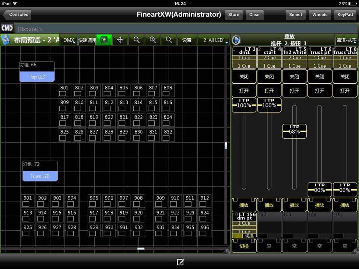The image size is (359, 269).
Task: Click the 68% fader handle for fn2 white
Action: [x=294, y=131]
